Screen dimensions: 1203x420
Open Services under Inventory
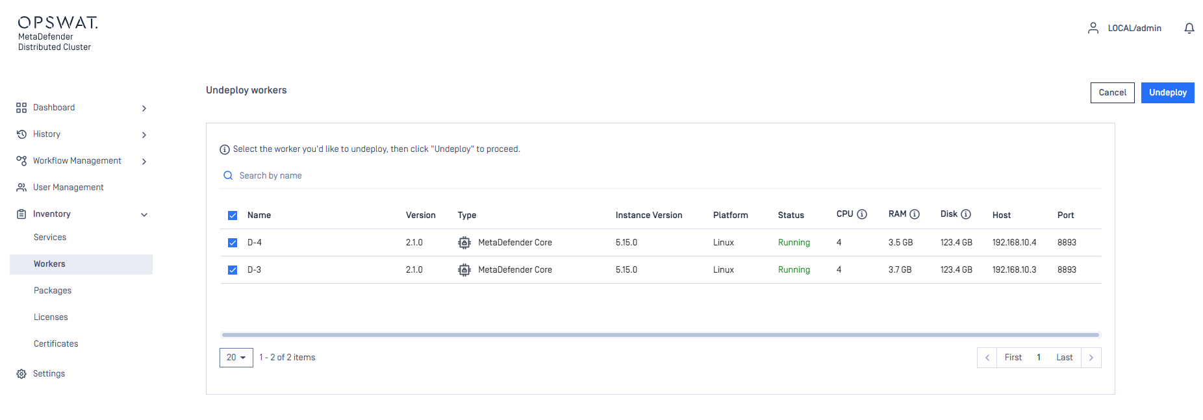click(x=50, y=238)
